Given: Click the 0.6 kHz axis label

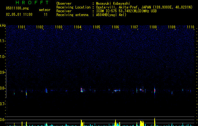Looking at the screenshot, I should 3,120.
